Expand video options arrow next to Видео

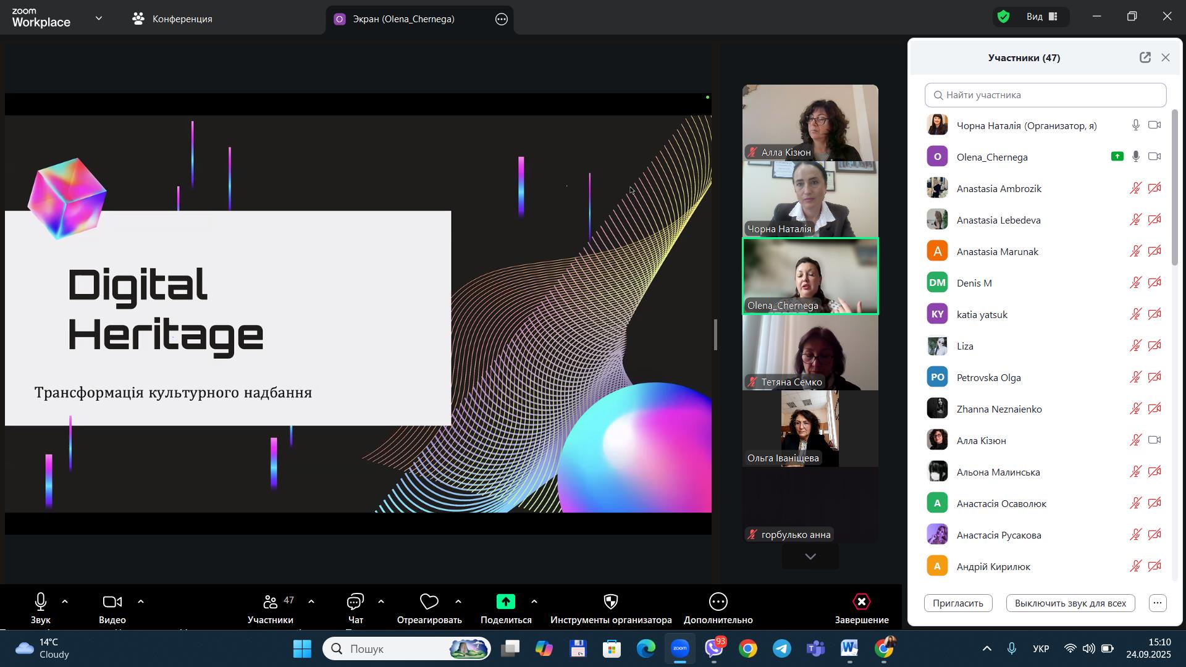(141, 602)
